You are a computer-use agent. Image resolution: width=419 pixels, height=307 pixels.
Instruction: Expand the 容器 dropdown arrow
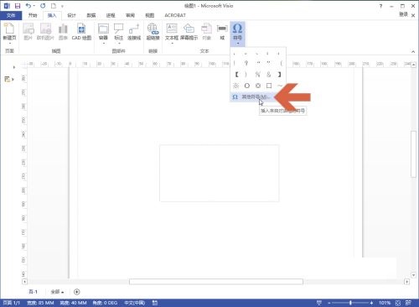click(x=104, y=44)
